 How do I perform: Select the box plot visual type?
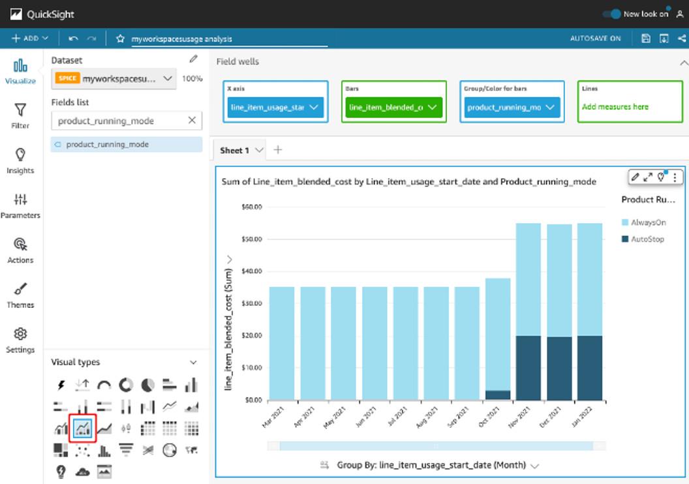click(126, 428)
